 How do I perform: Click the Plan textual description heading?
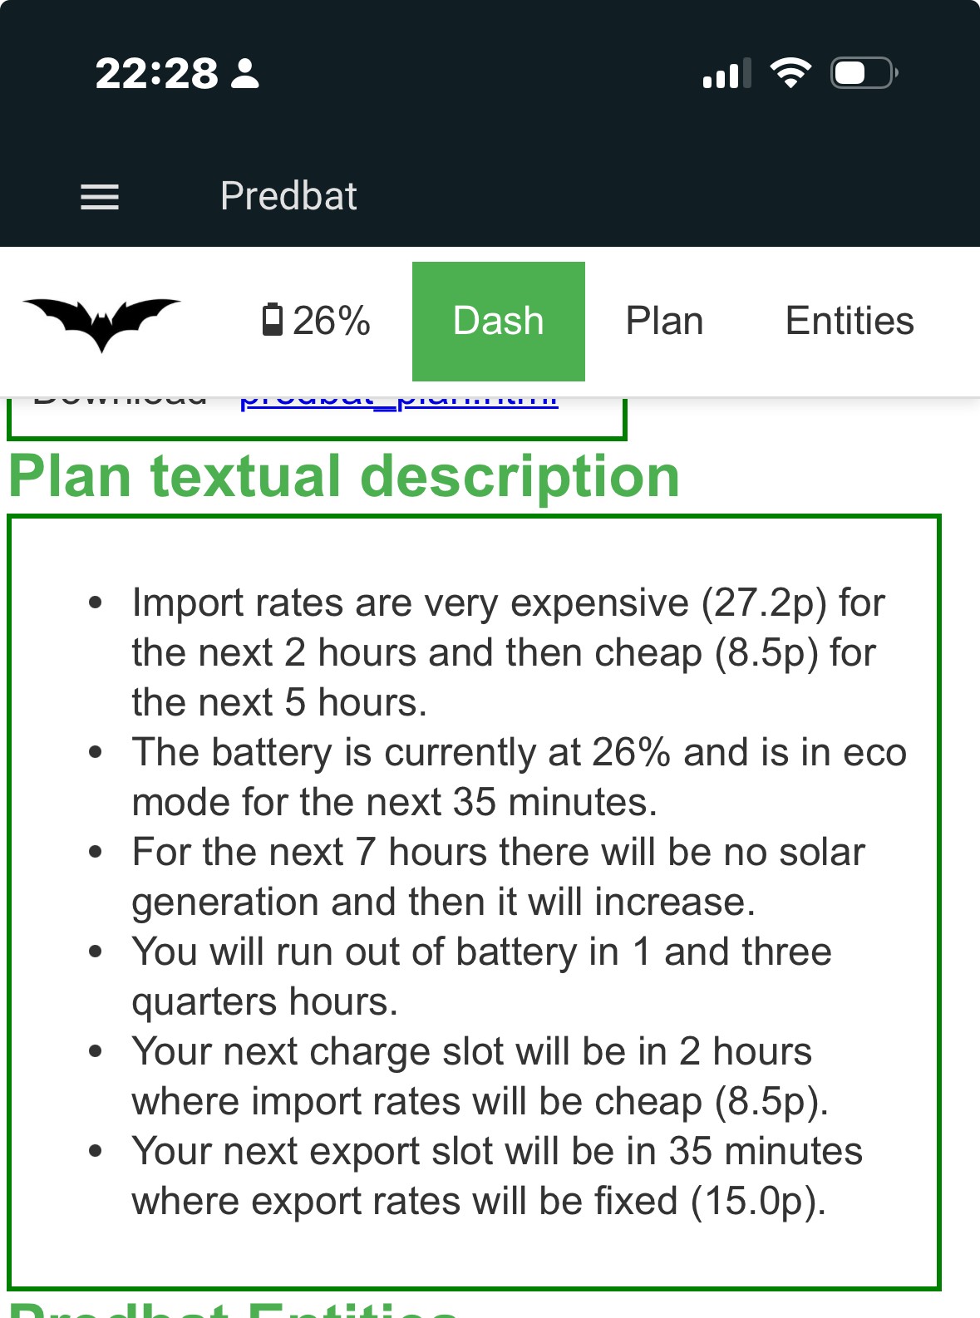pyautogui.click(x=344, y=477)
